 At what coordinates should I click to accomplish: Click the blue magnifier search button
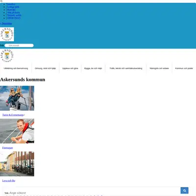(184, 190)
